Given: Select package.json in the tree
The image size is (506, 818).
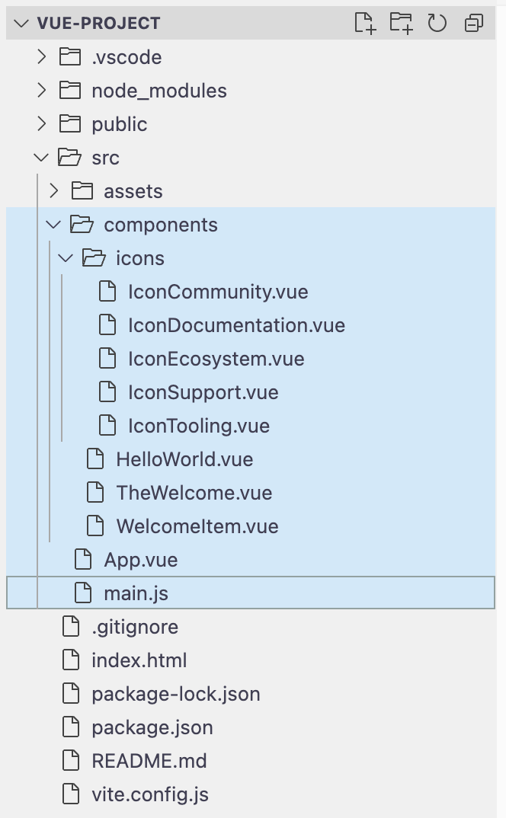Looking at the screenshot, I should pyautogui.click(x=152, y=727).
